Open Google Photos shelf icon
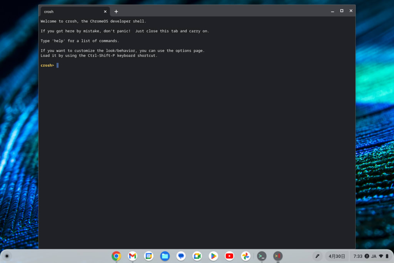Image resolution: width=394 pixels, height=263 pixels. (x=245, y=256)
